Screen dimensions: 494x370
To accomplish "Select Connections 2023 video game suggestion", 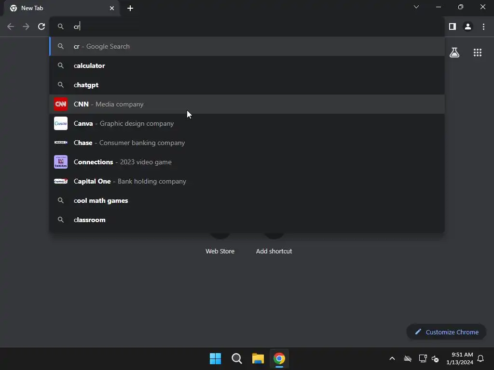I will tap(247, 162).
